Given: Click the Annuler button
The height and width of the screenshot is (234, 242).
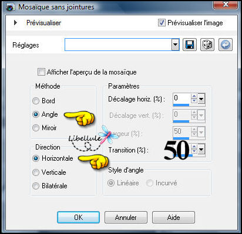Looking at the screenshot, I should [x=126, y=217].
